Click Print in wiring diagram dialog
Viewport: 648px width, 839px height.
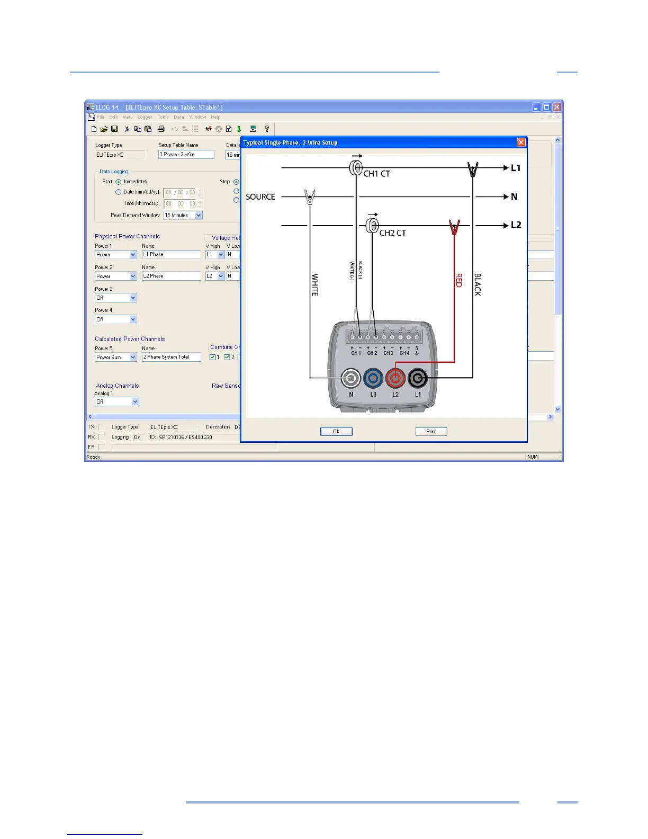coord(431,431)
